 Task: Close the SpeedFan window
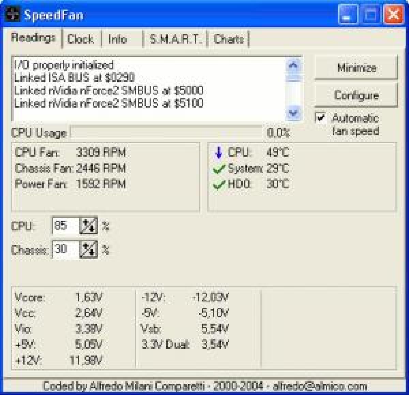pos(393,15)
